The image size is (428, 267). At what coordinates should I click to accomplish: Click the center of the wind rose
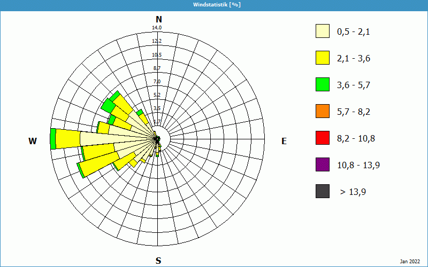pos(158,140)
